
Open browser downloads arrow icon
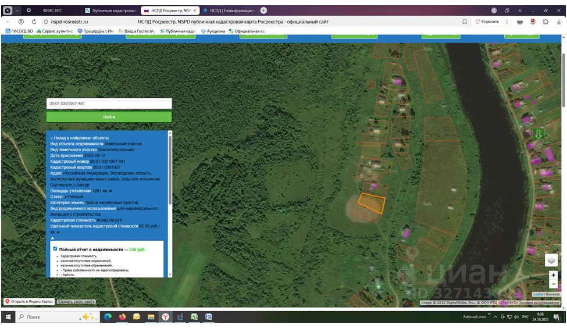pos(559,22)
